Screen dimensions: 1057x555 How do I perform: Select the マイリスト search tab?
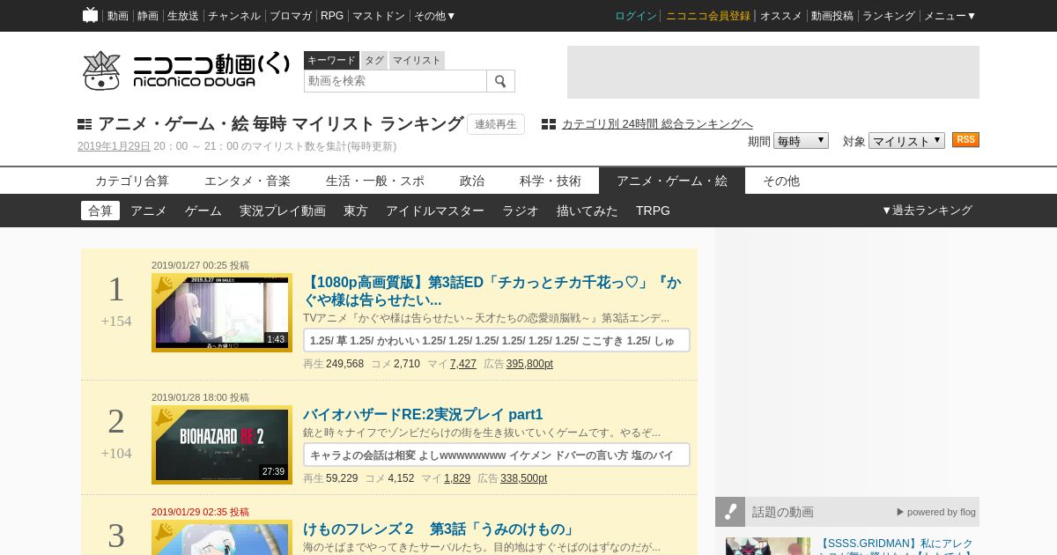417,60
